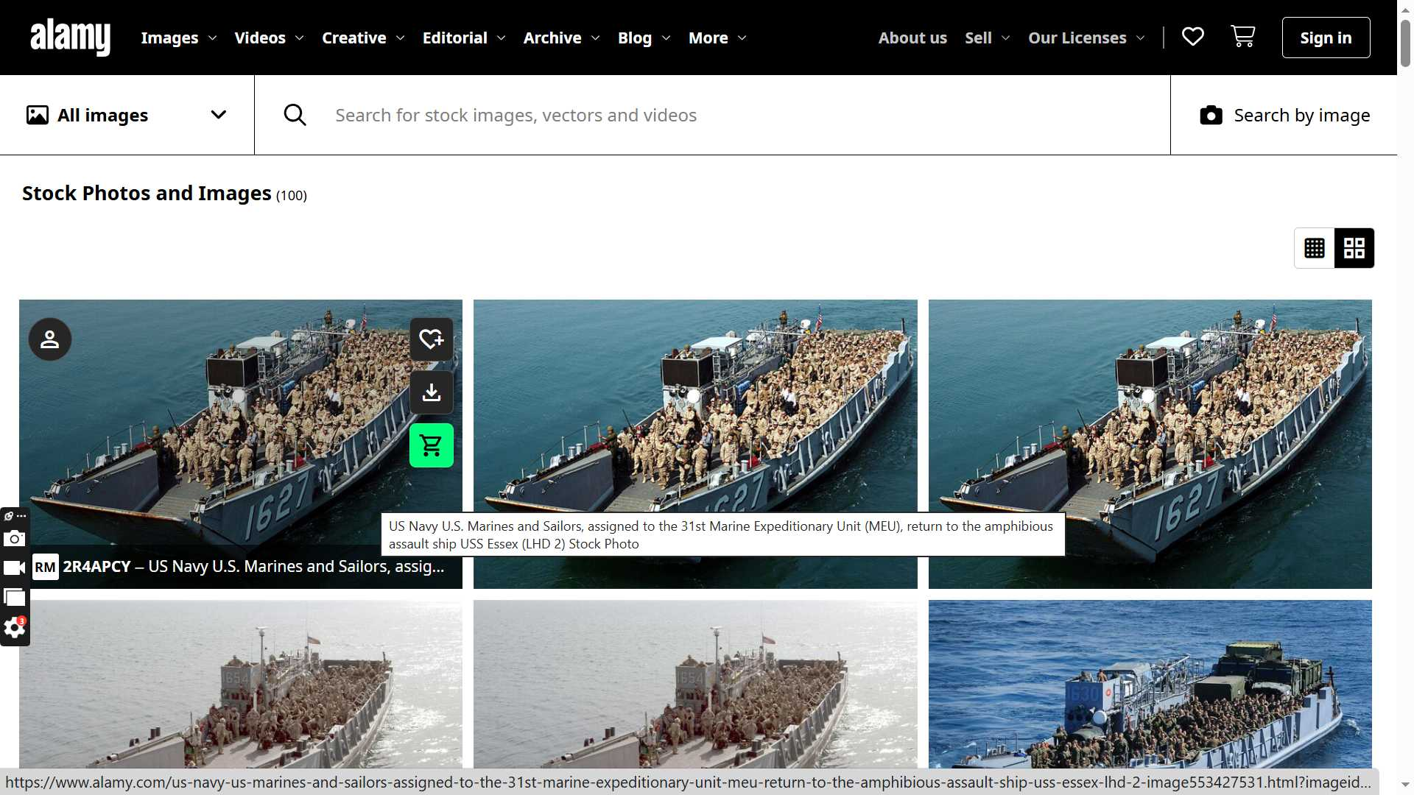Image resolution: width=1414 pixels, height=795 pixels.
Task: Click the alamy logo
Action: [71, 37]
